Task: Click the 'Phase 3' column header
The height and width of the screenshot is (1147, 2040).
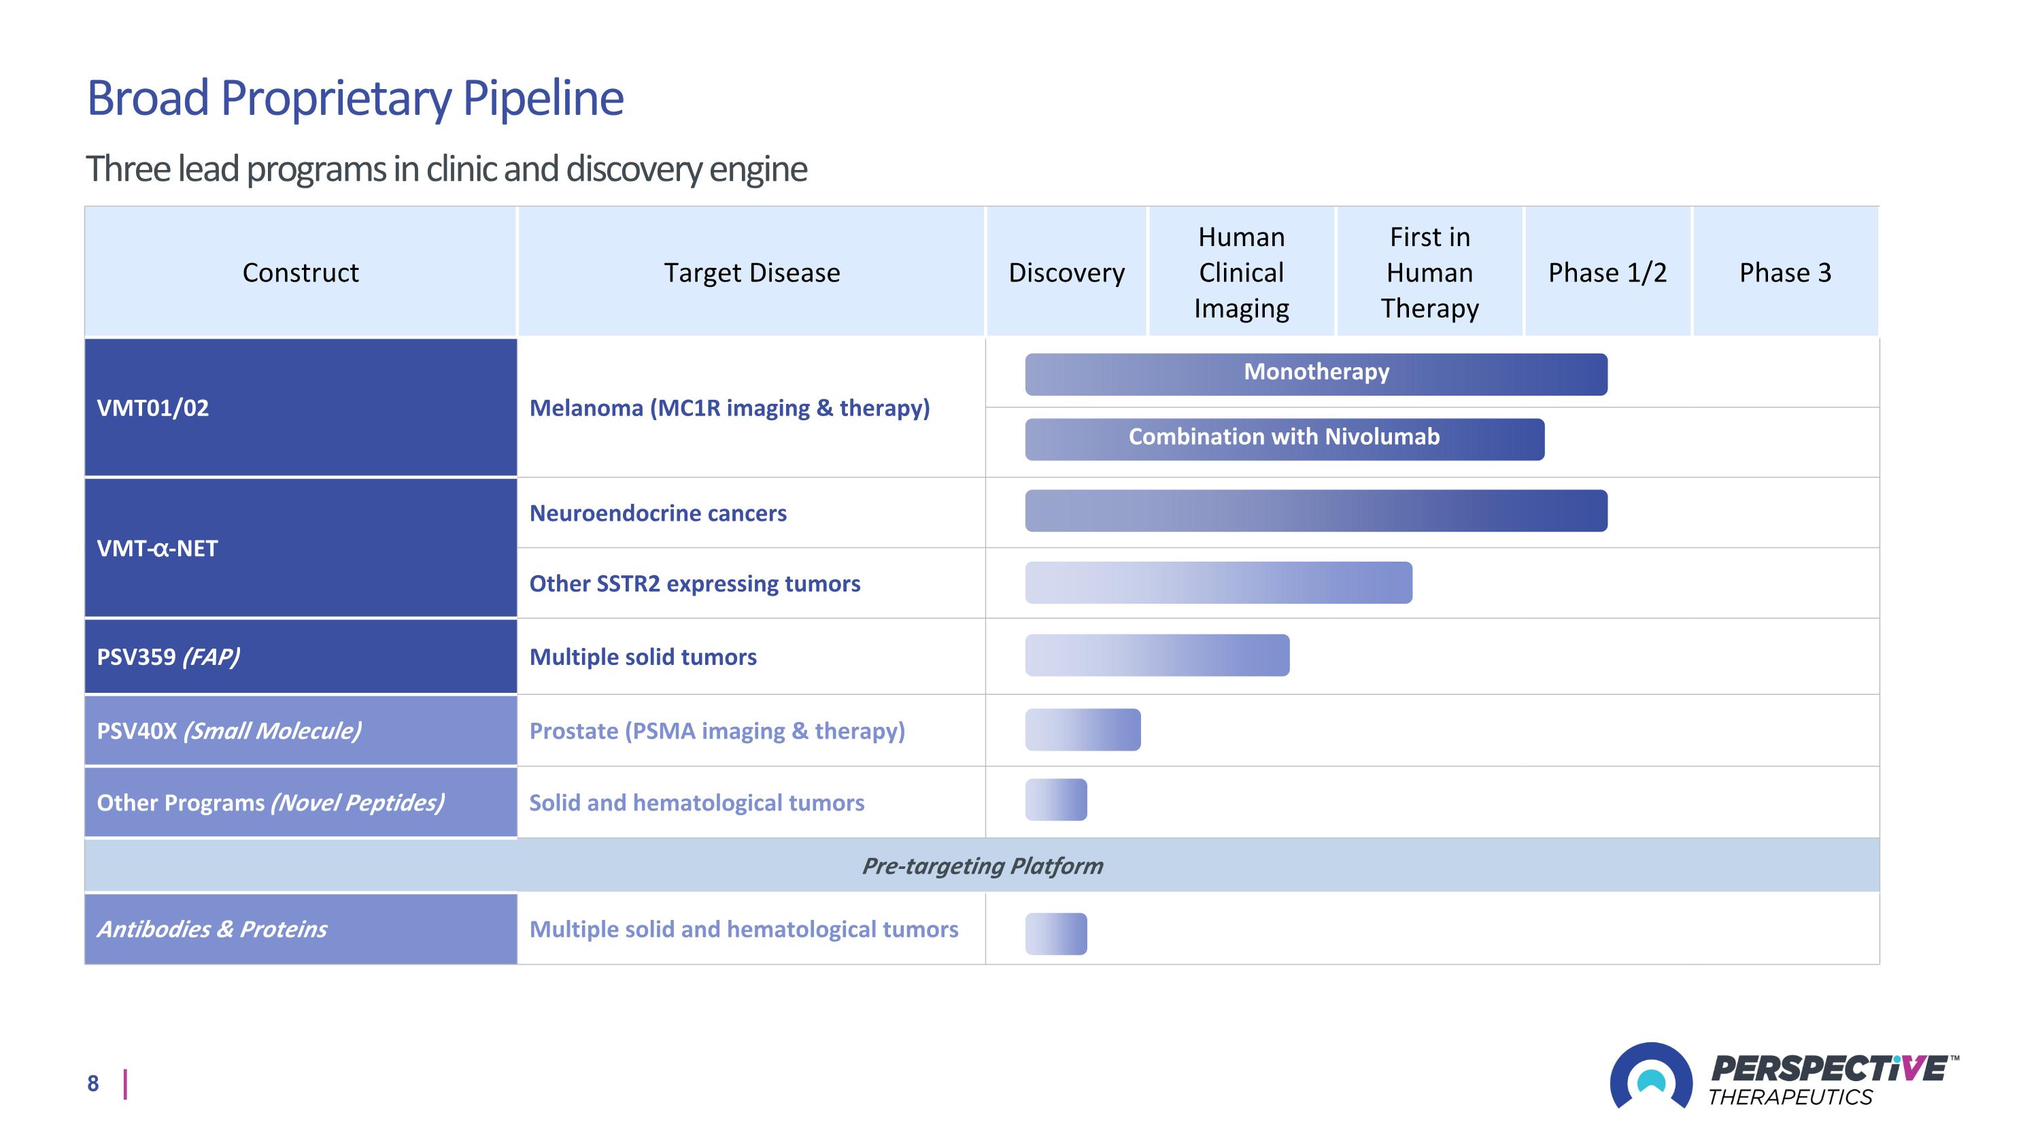Action: coord(1785,273)
